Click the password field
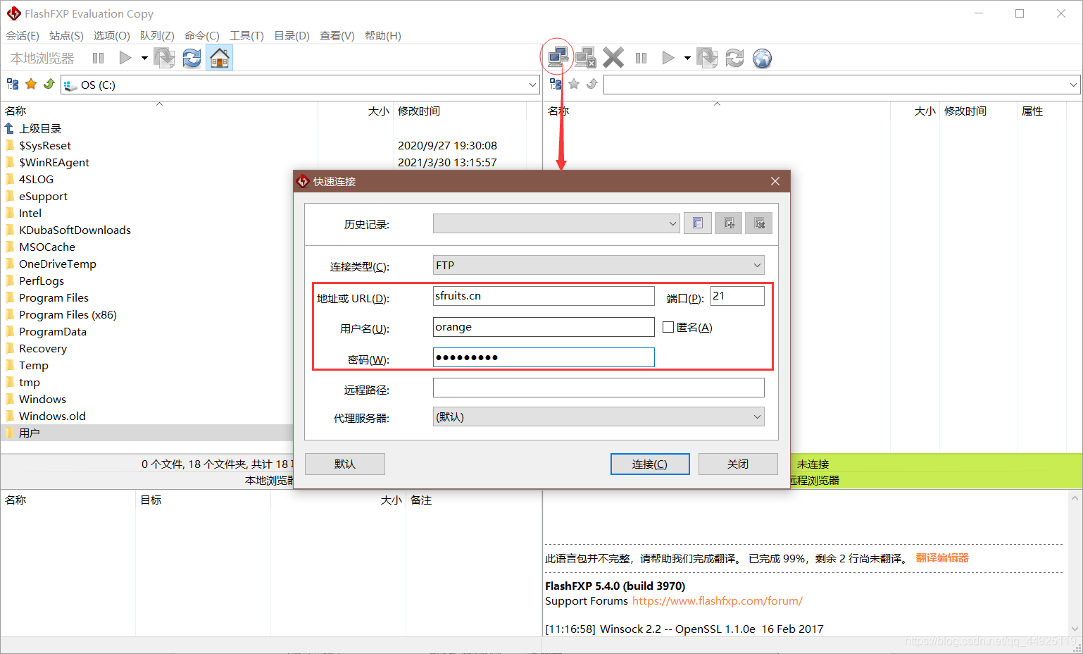 [544, 357]
